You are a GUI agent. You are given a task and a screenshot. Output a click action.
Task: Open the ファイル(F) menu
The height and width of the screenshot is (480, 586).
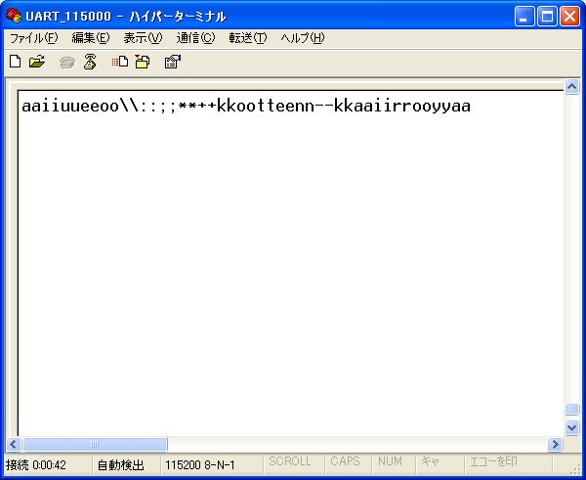tap(33, 38)
